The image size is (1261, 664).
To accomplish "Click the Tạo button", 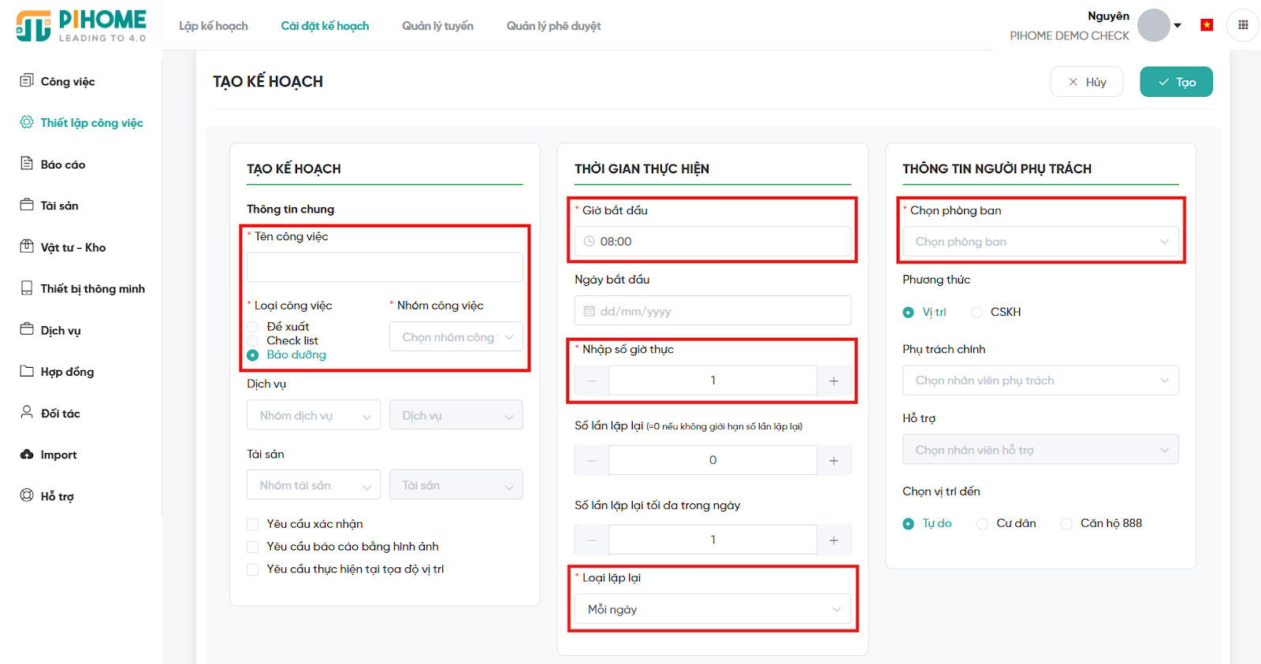I will (x=1176, y=82).
